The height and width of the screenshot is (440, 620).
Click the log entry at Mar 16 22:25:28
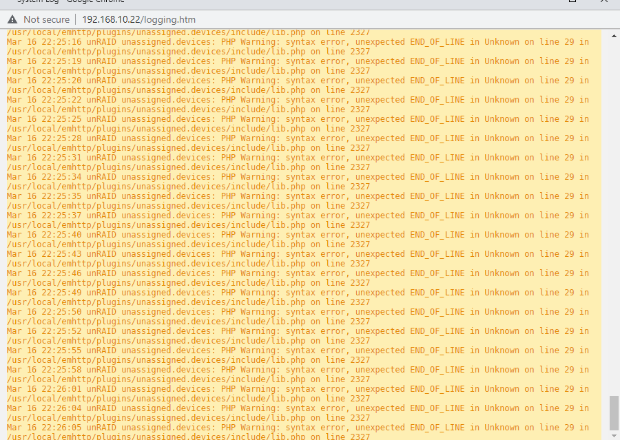(298, 143)
